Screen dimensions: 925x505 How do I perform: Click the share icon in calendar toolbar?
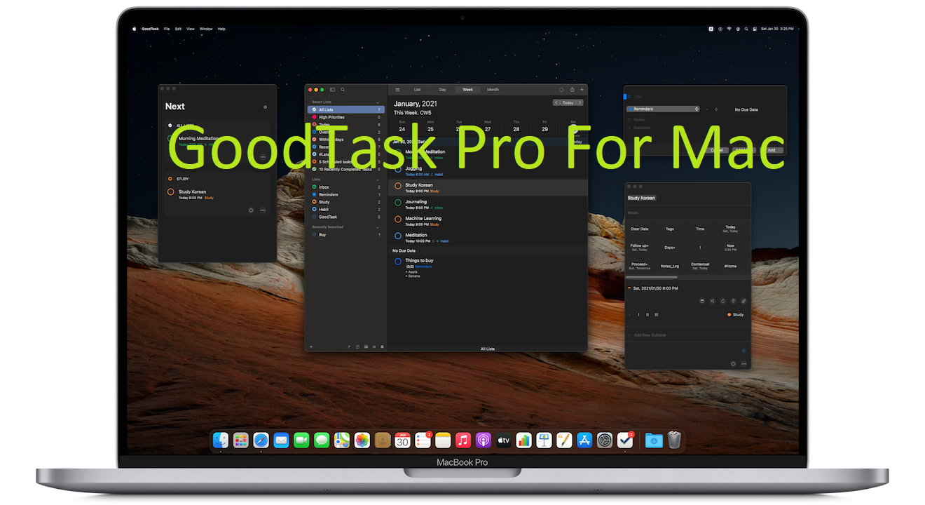[x=573, y=90]
